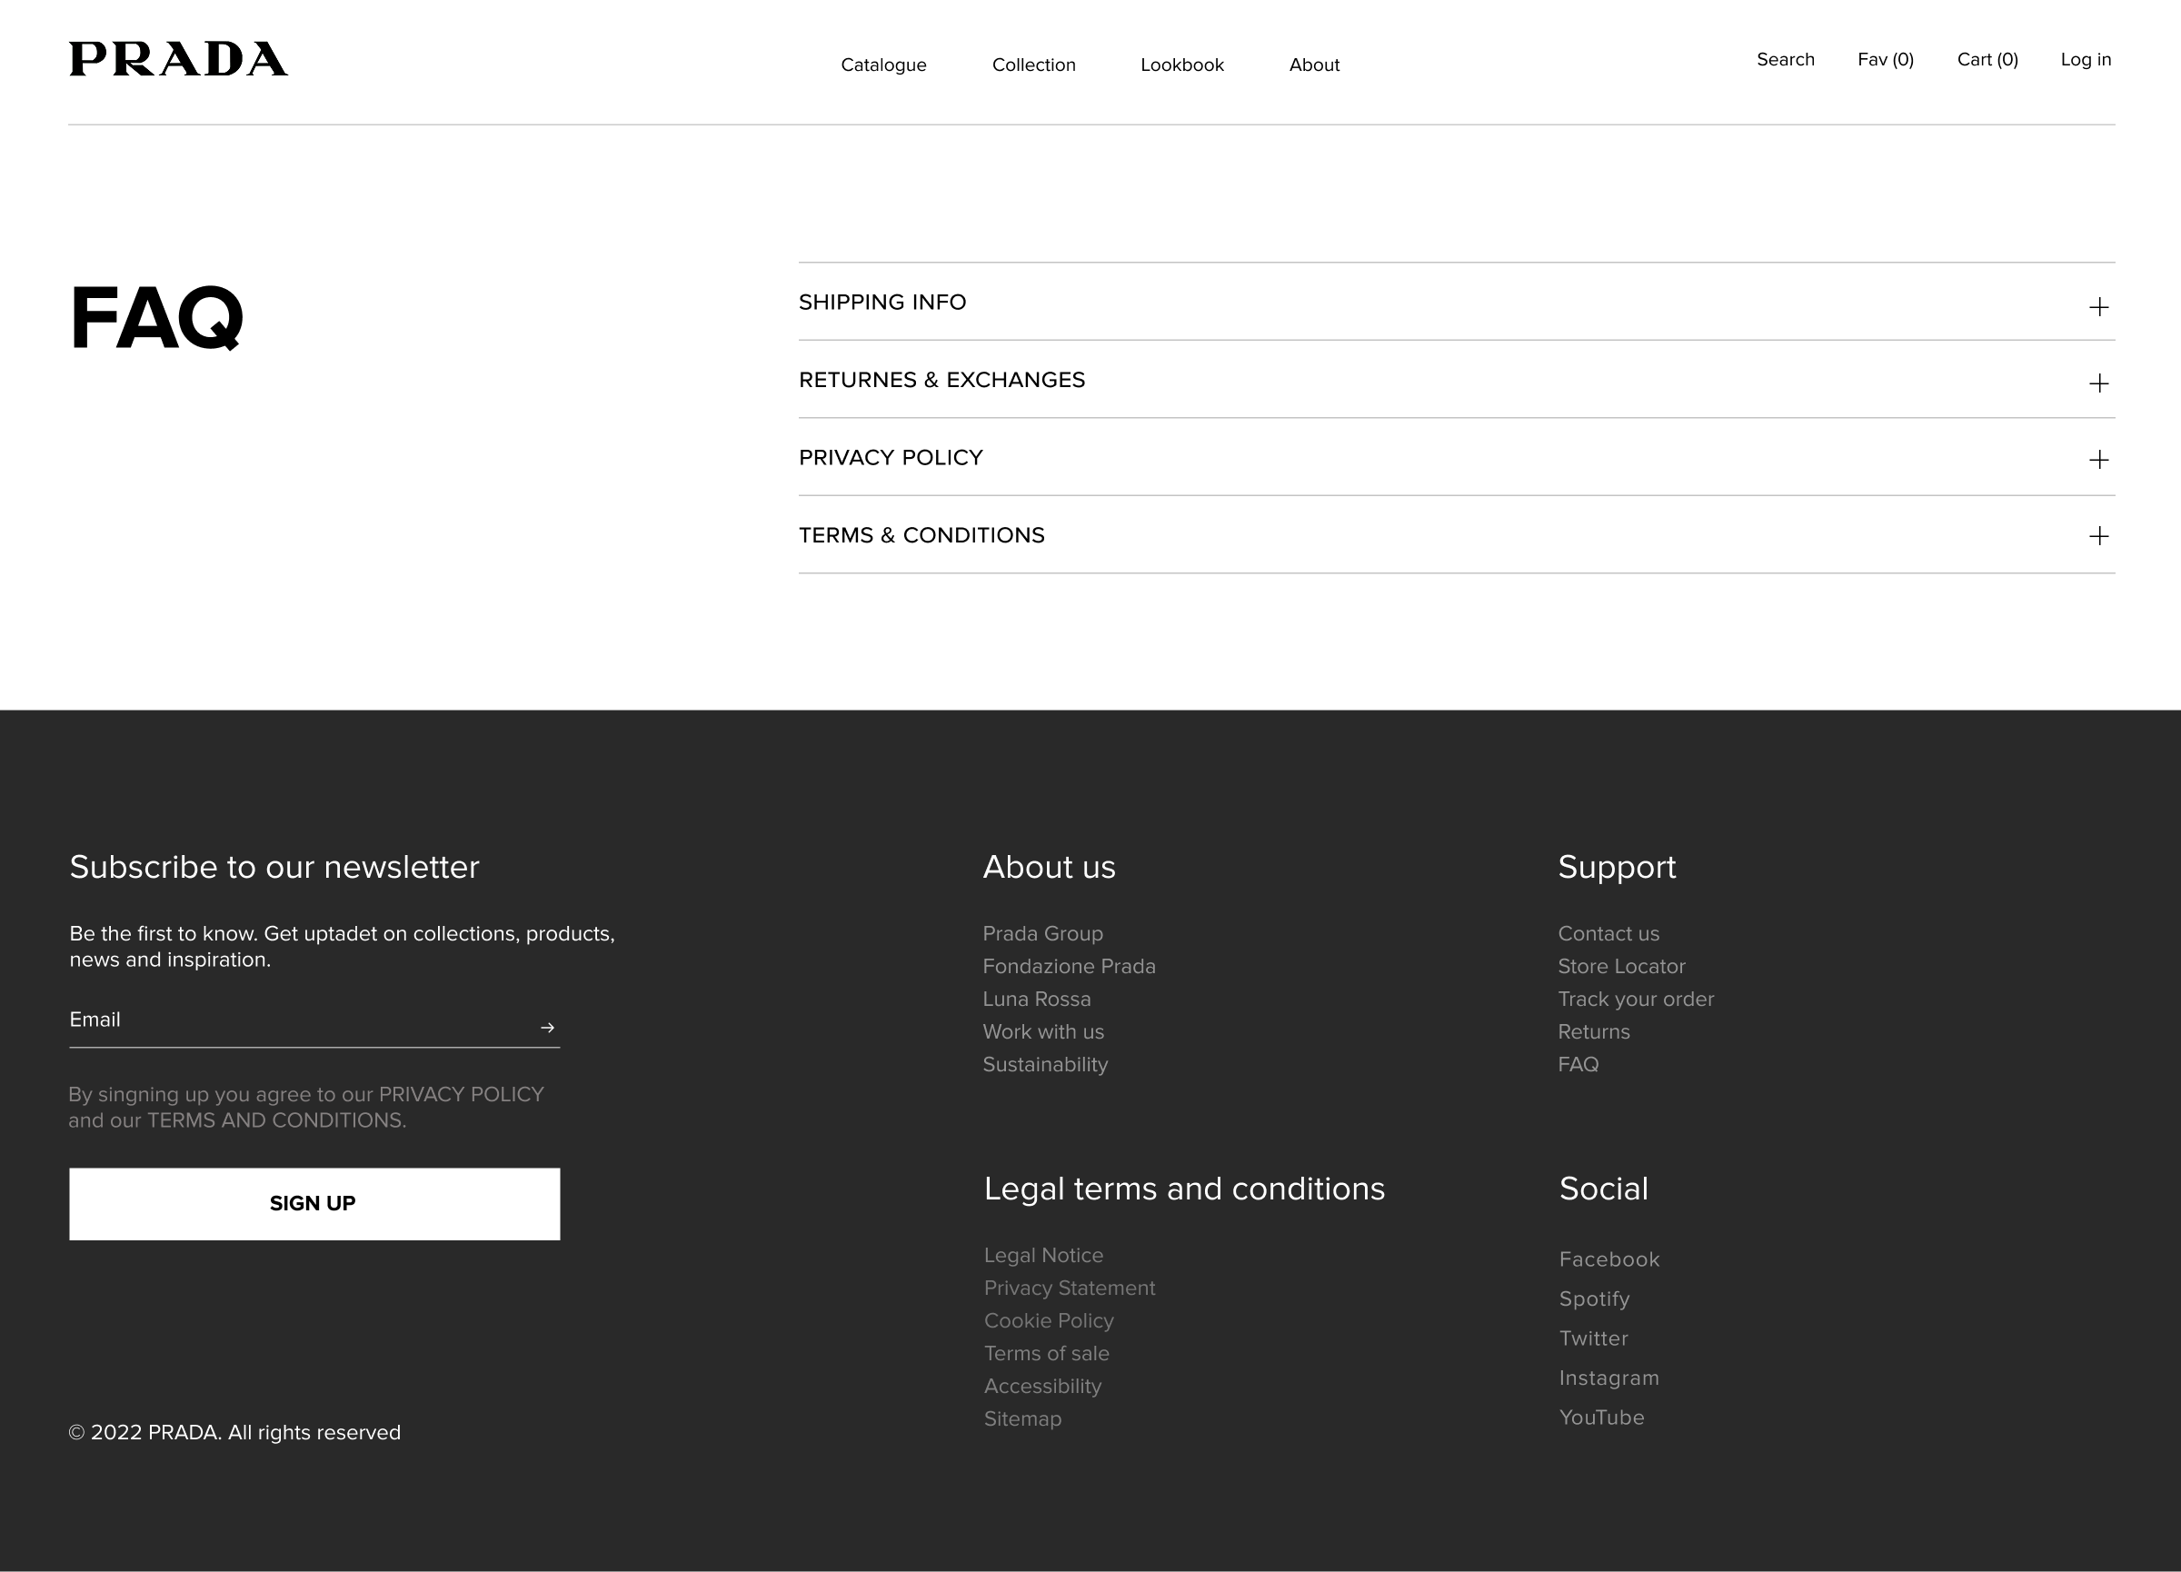Click the 'Be the first to know' description

click(343, 947)
